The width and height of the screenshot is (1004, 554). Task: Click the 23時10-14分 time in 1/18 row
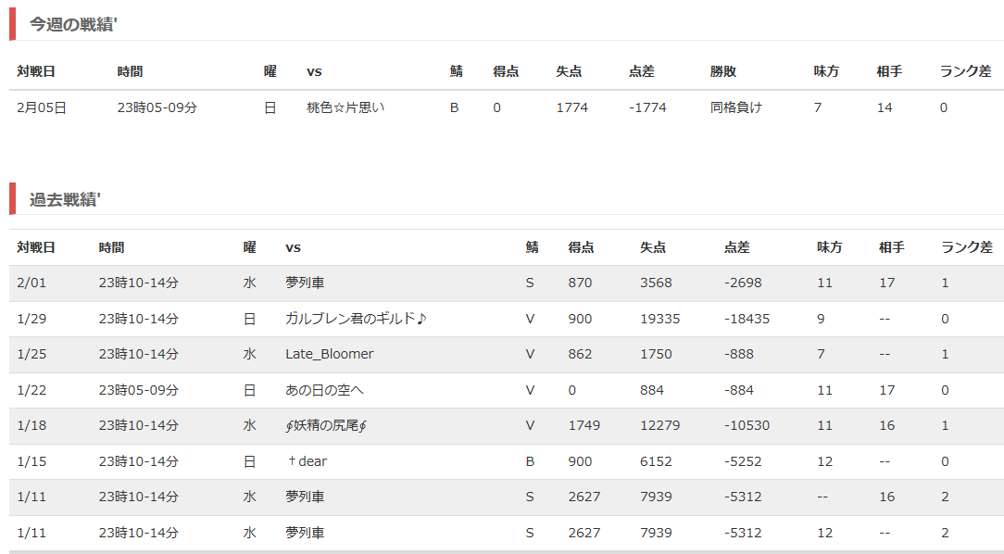[x=138, y=425]
